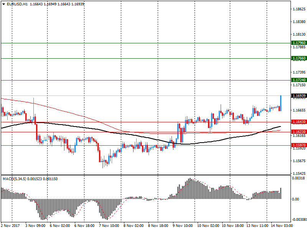Select the 14 Nov 03:00 time axis label

click(x=282, y=226)
